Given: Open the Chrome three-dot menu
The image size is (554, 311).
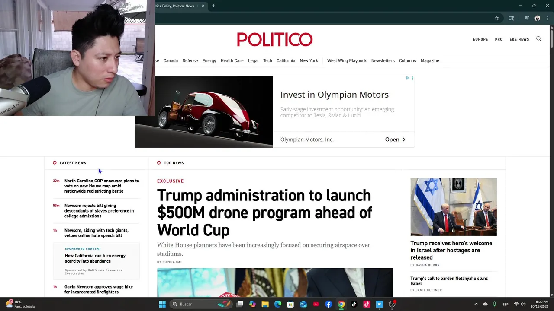Looking at the screenshot, I should pos(548,18).
